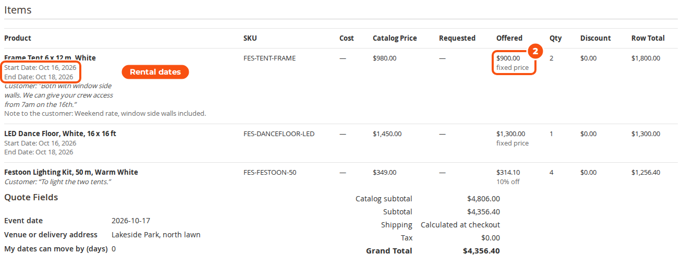Image resolution: width=683 pixels, height=266 pixels.
Task: Click the Product column header
Action: coord(18,38)
